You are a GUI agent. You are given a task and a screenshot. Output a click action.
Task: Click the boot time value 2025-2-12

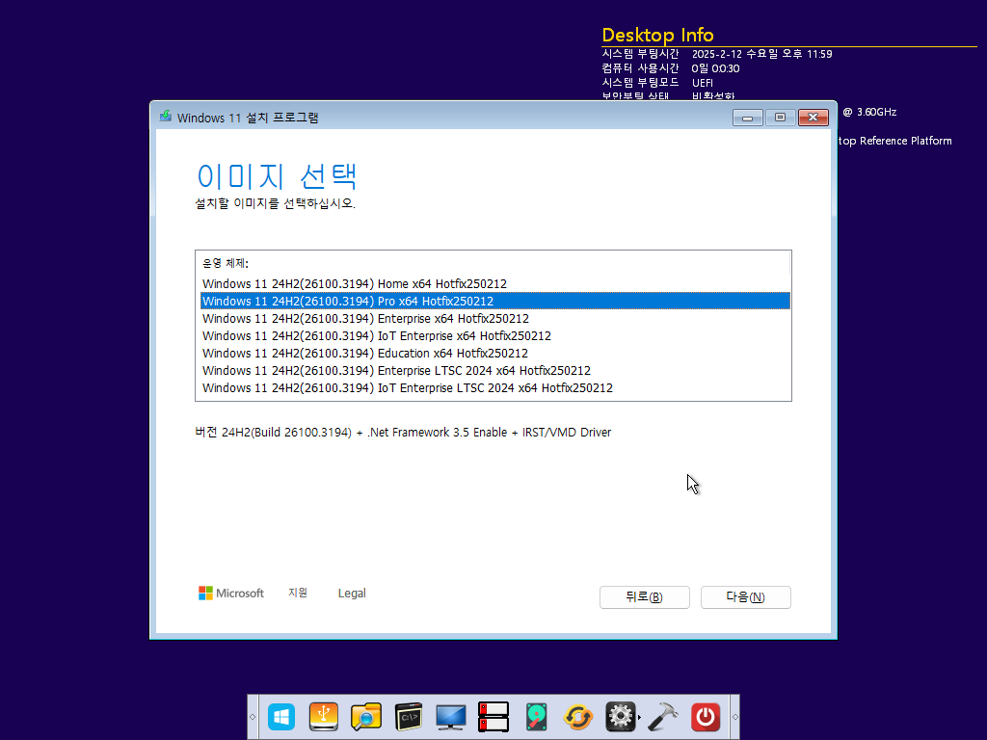coord(761,54)
